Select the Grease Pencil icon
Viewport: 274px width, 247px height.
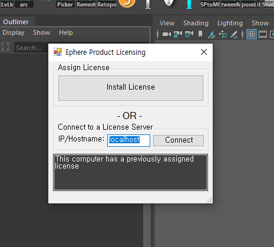[x=234, y=34]
